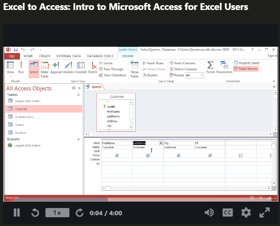Toggle Table Names row visibility
280x226 pixels.
point(246,69)
